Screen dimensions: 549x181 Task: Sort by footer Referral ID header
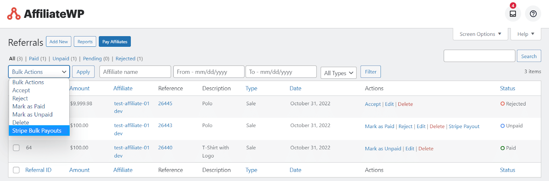point(38,170)
